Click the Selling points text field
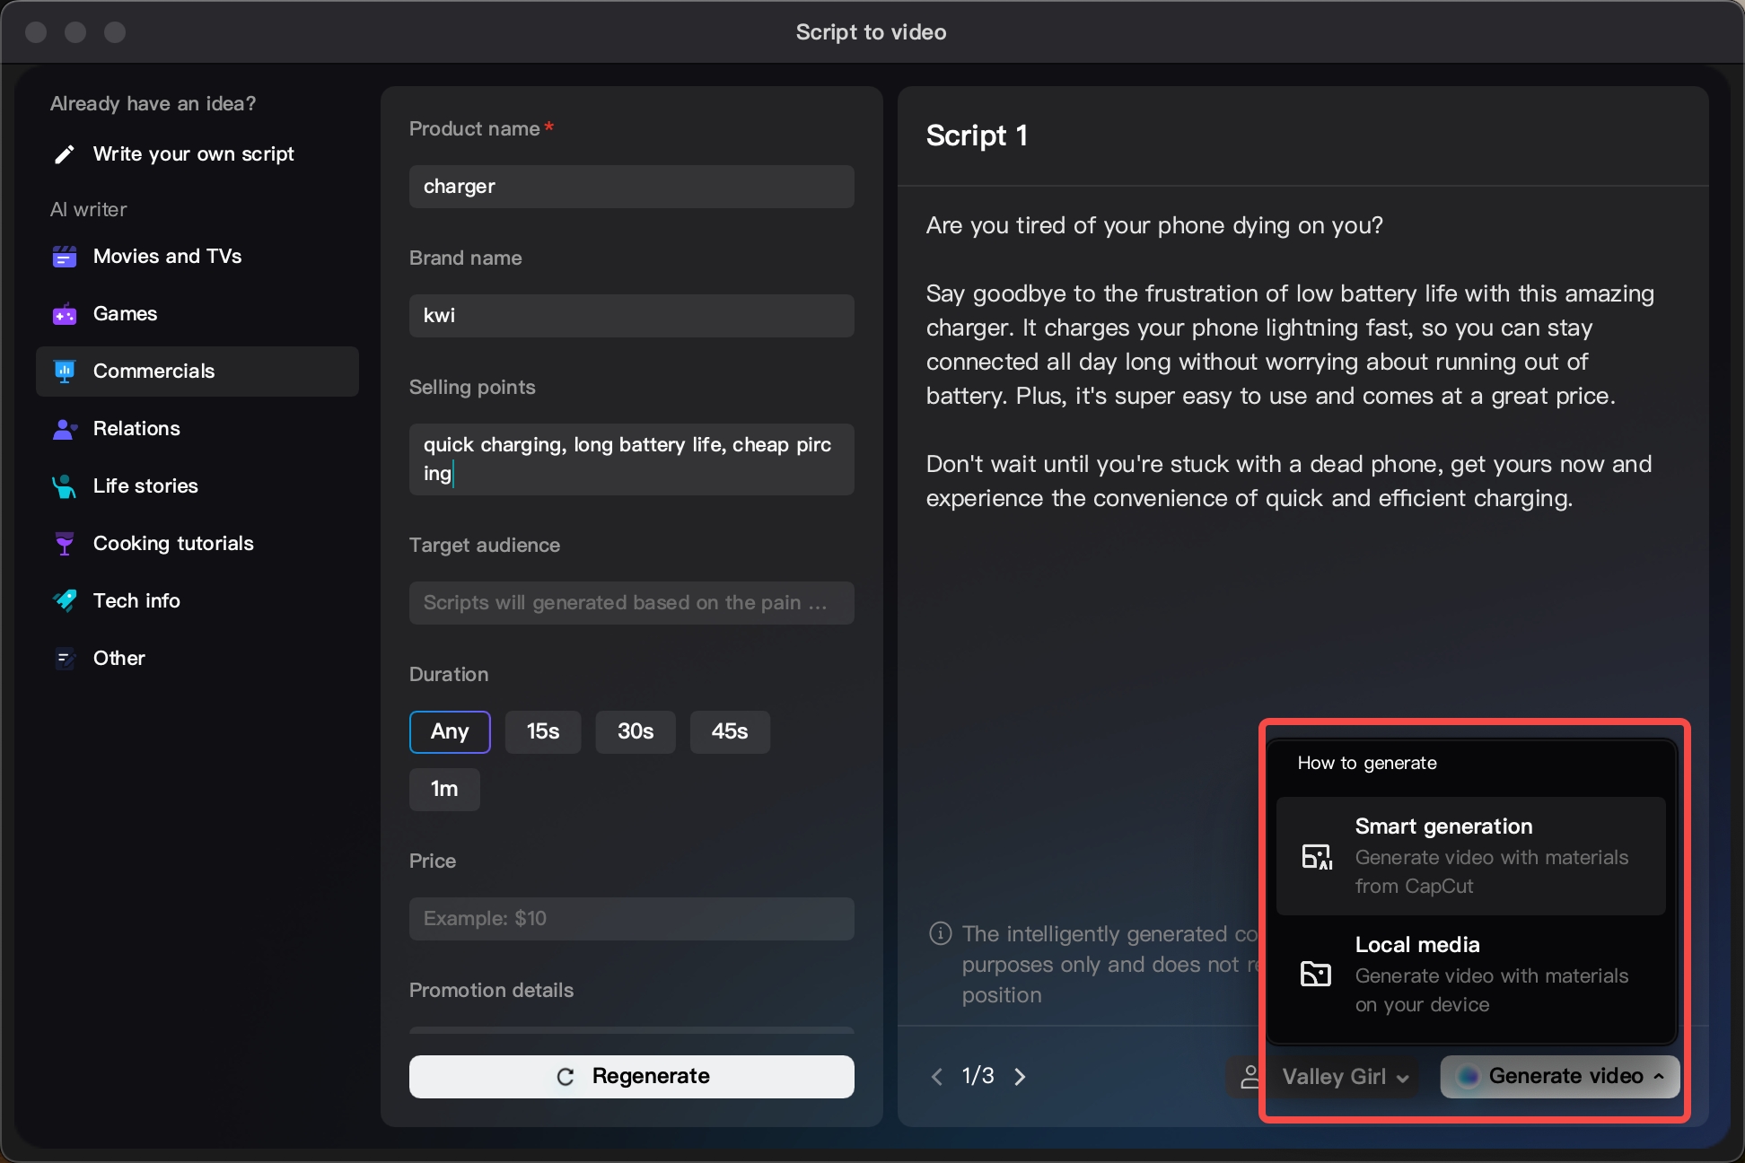 coord(632,459)
